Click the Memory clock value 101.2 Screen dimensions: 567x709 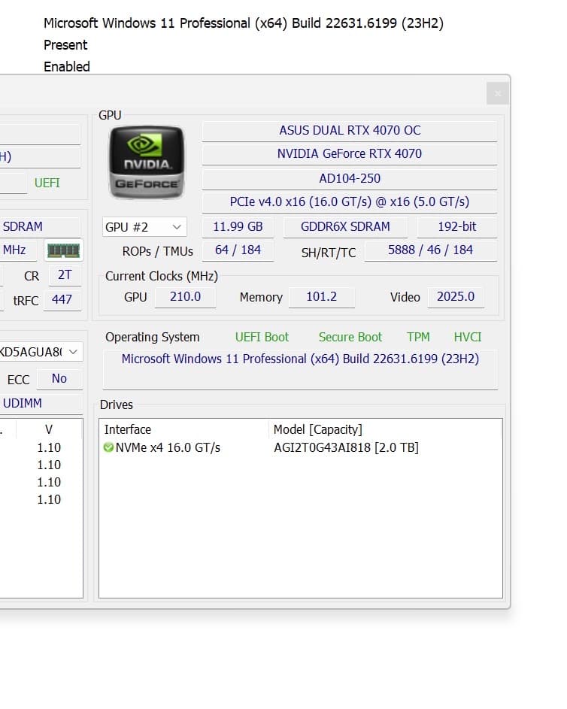point(322,297)
